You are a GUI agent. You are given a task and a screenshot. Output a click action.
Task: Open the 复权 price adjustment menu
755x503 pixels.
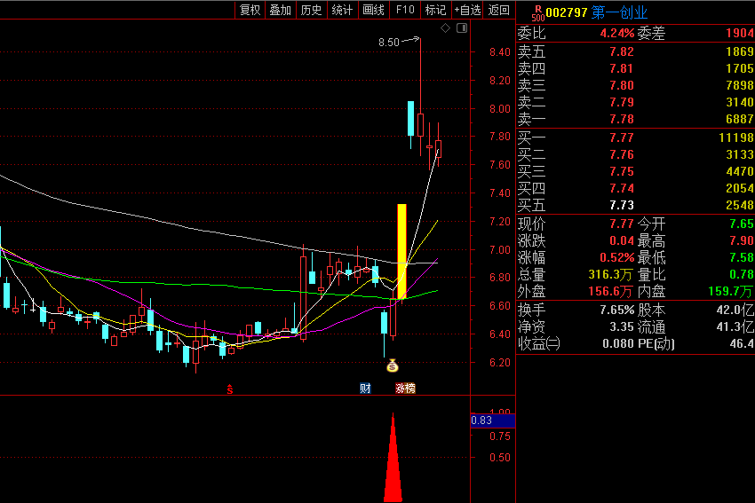[250, 10]
